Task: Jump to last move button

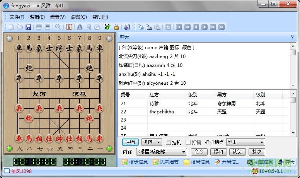Action: 222,27
